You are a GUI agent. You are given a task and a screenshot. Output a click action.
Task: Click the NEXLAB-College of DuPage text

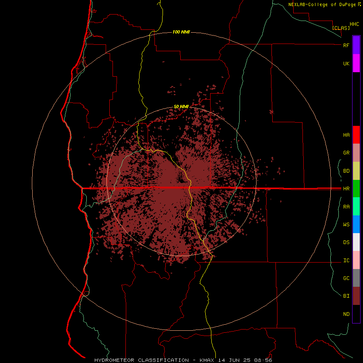point(322,4)
